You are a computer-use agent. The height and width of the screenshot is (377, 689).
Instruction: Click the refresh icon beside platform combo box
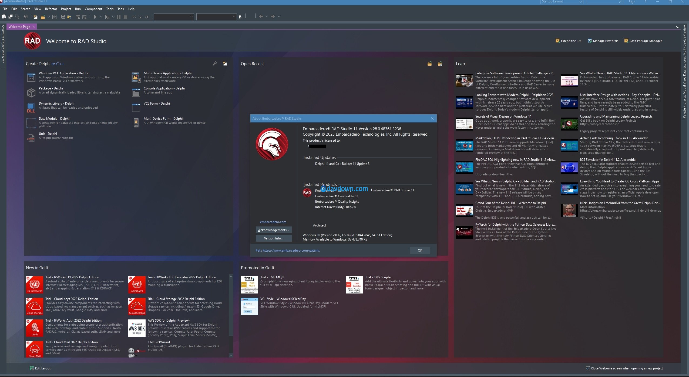pyautogui.click(x=241, y=17)
